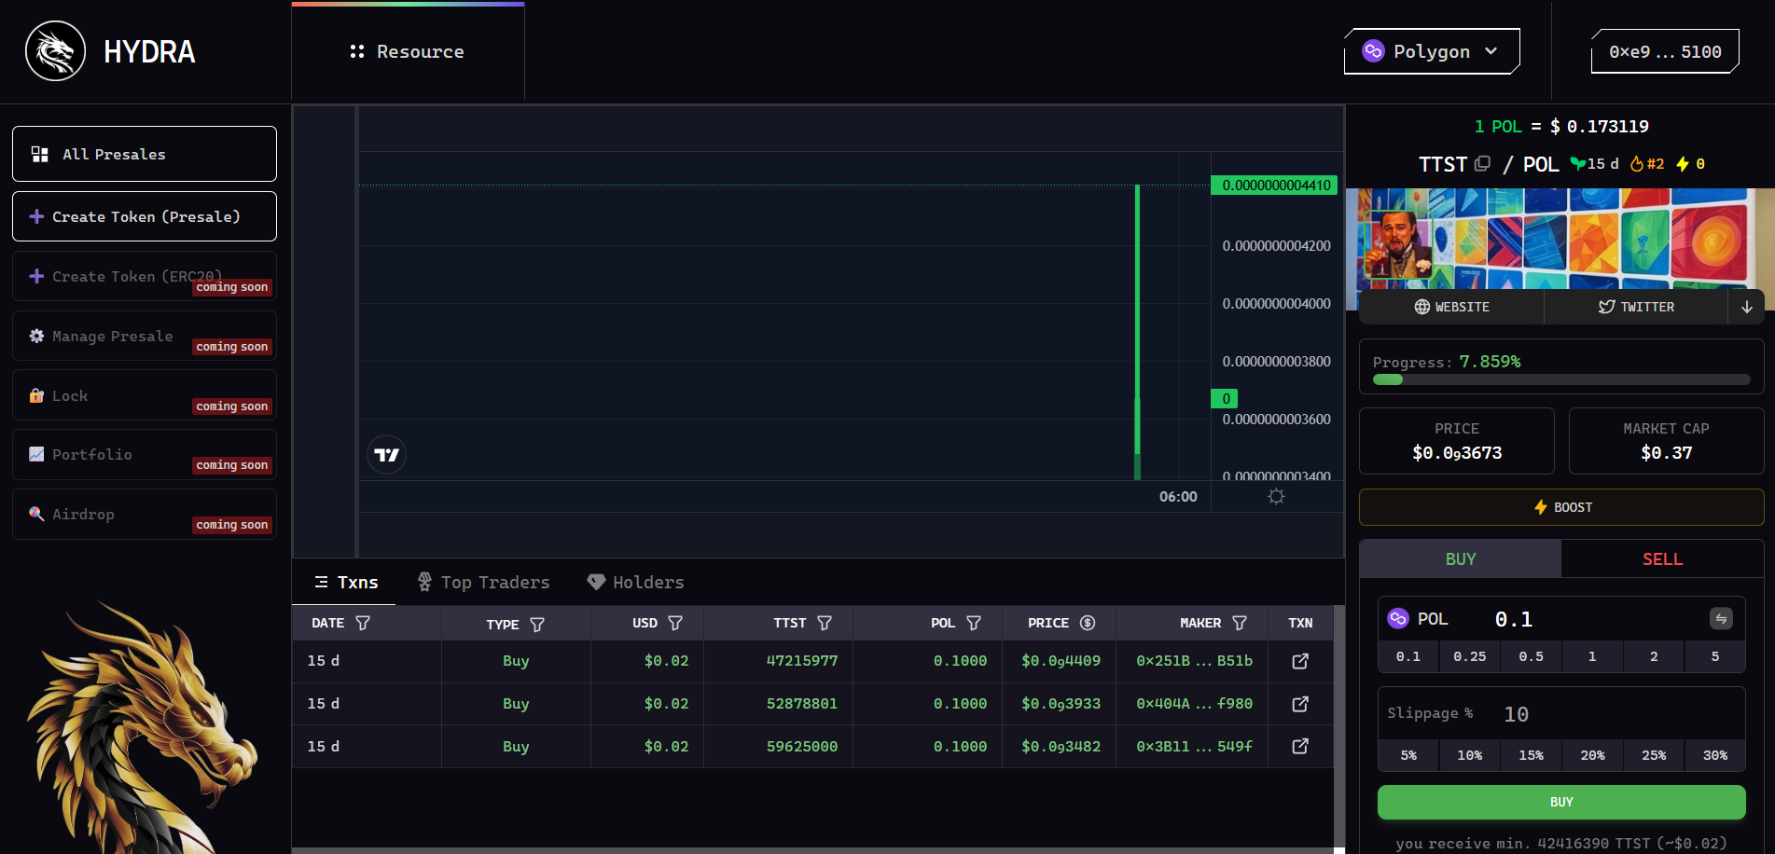Swap input currency with the arrows icon
1775x854 pixels.
pyautogui.click(x=1721, y=618)
